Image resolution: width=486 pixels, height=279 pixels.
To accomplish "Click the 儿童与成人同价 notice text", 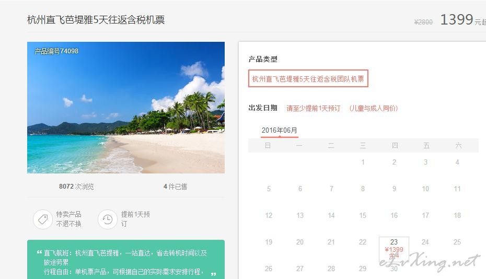I will (374, 108).
